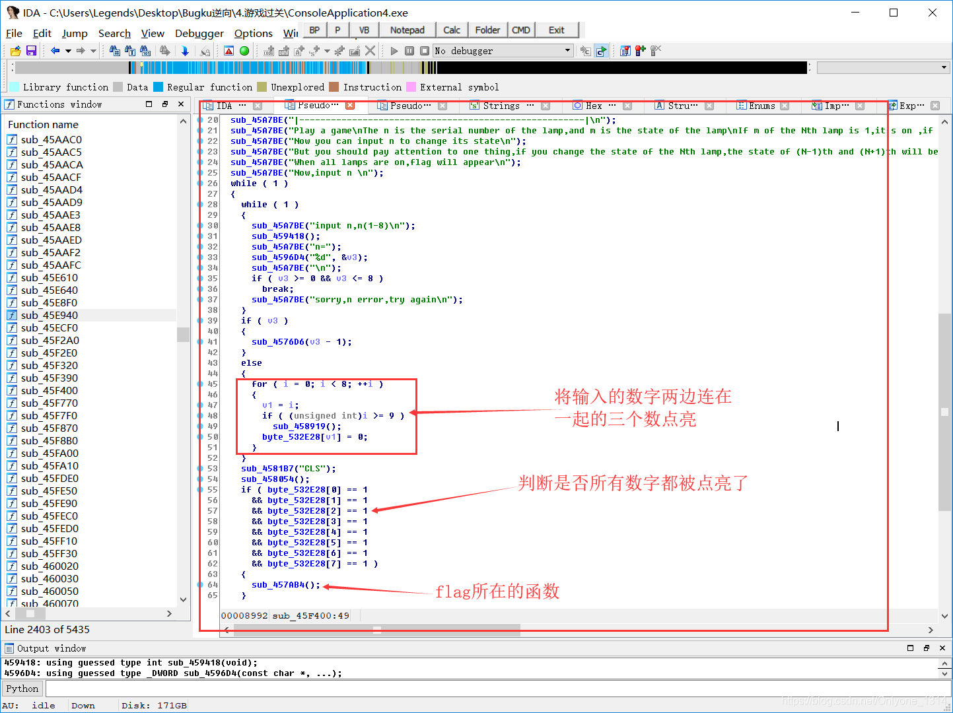Image resolution: width=953 pixels, height=713 pixels.
Task: Click the gray X undefine icon
Action: tap(371, 51)
